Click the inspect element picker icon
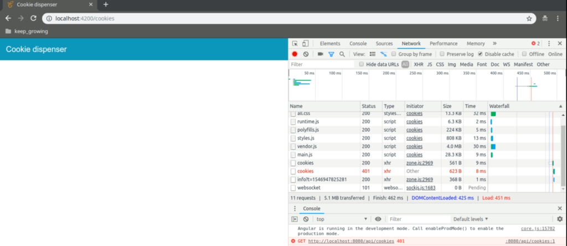The image size is (567, 246). [295, 44]
